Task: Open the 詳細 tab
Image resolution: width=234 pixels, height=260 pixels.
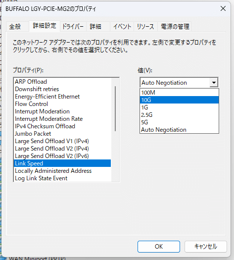Action: pyautogui.click(x=98, y=27)
